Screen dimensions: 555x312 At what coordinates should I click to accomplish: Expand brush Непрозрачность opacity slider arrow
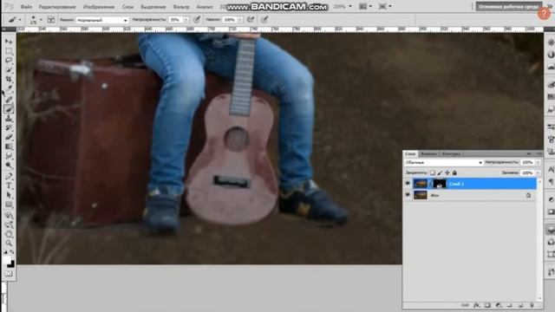point(186,20)
